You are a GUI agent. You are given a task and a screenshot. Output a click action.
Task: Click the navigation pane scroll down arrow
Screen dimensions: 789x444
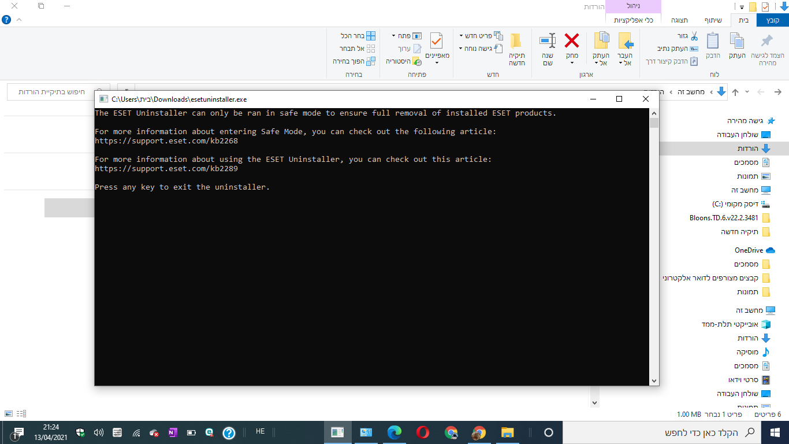[x=595, y=403]
